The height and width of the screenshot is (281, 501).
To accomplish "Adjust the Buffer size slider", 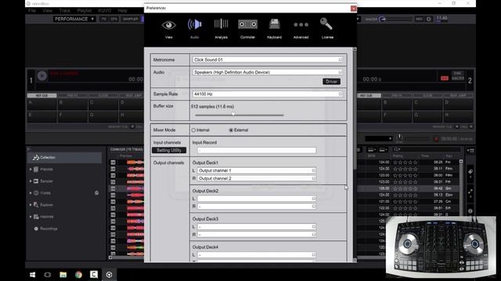I will tap(233, 115).
